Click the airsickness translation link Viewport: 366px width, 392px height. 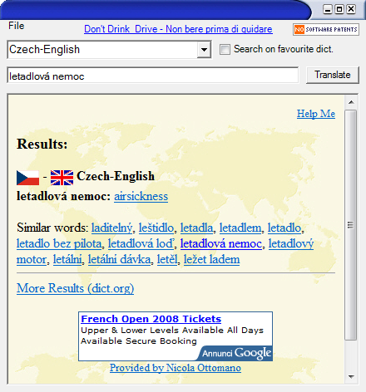(141, 196)
